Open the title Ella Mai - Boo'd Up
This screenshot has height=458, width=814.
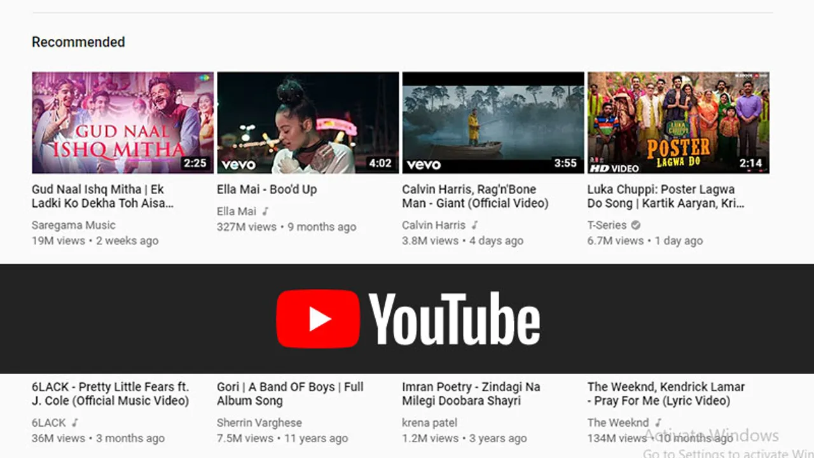(x=266, y=189)
